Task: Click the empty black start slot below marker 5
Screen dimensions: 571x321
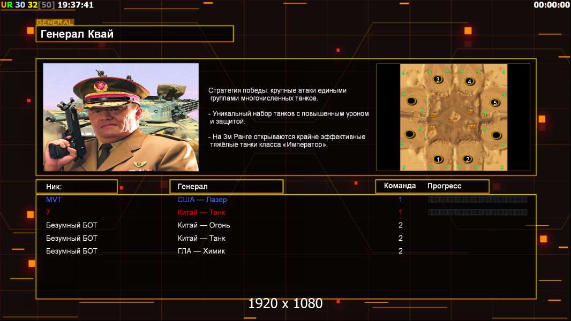Action: 497,135
